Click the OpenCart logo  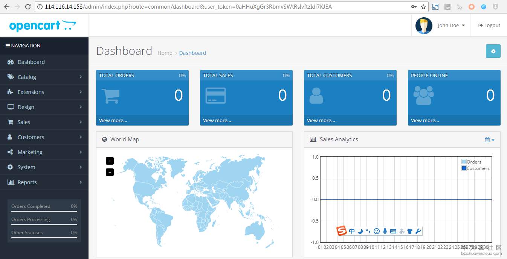click(43, 26)
